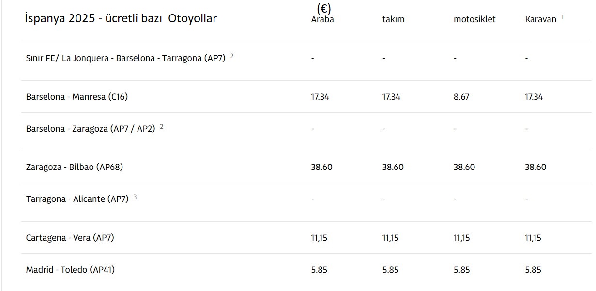Click the takım price 5.85 for Madrid - Toledo
Screen dimensions: 596x291
(x=390, y=270)
